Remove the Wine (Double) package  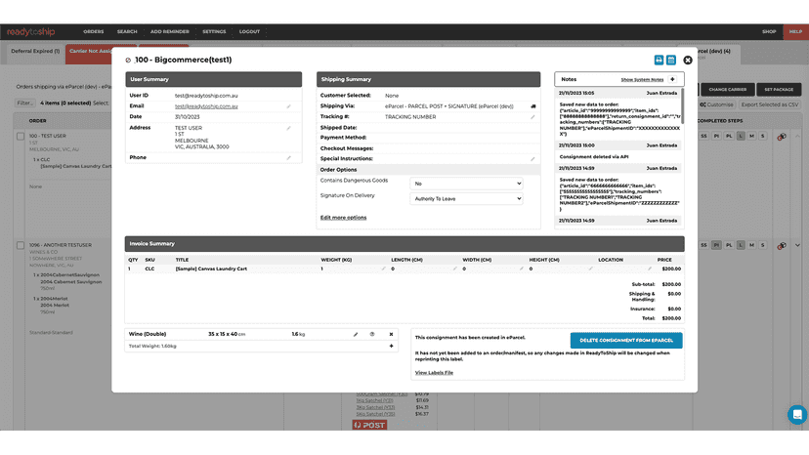391,334
